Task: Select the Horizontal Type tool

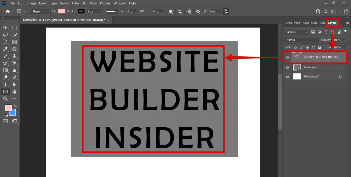Action: [x=5, y=85]
